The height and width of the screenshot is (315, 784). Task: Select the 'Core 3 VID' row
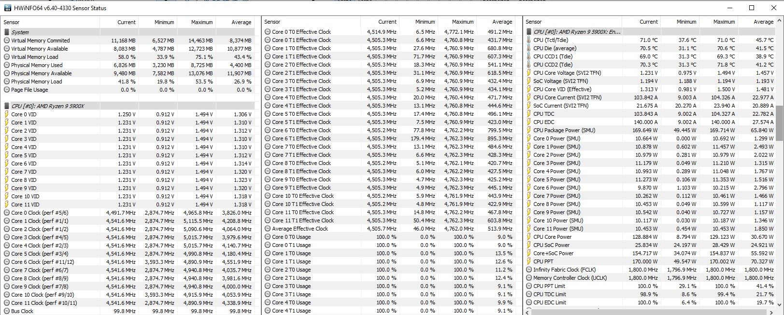(128, 139)
